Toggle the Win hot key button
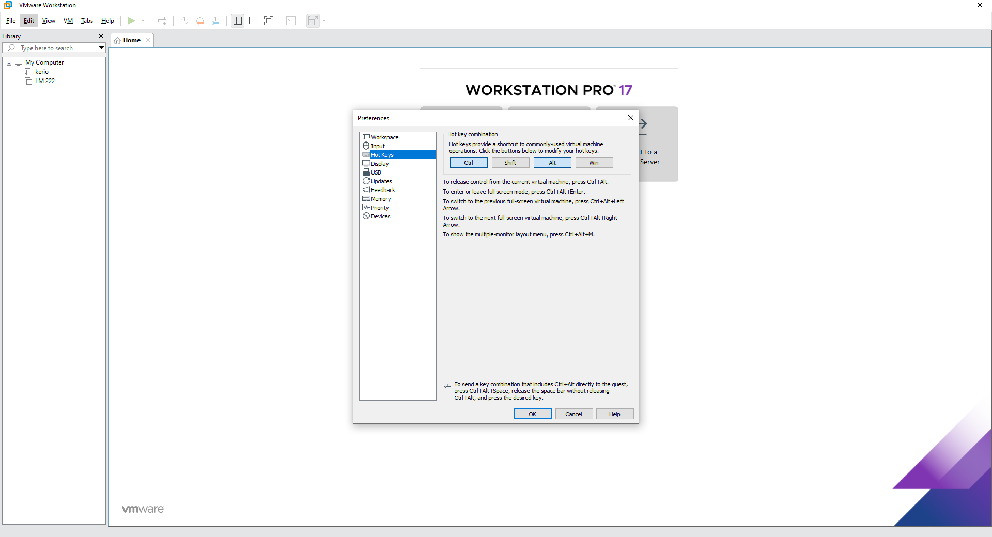Screen dimensions: 992x537 594,163
